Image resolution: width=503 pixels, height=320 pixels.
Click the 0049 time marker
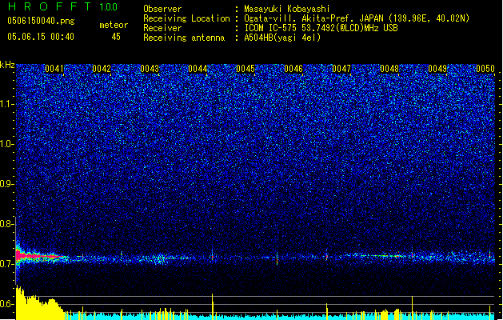pos(437,69)
